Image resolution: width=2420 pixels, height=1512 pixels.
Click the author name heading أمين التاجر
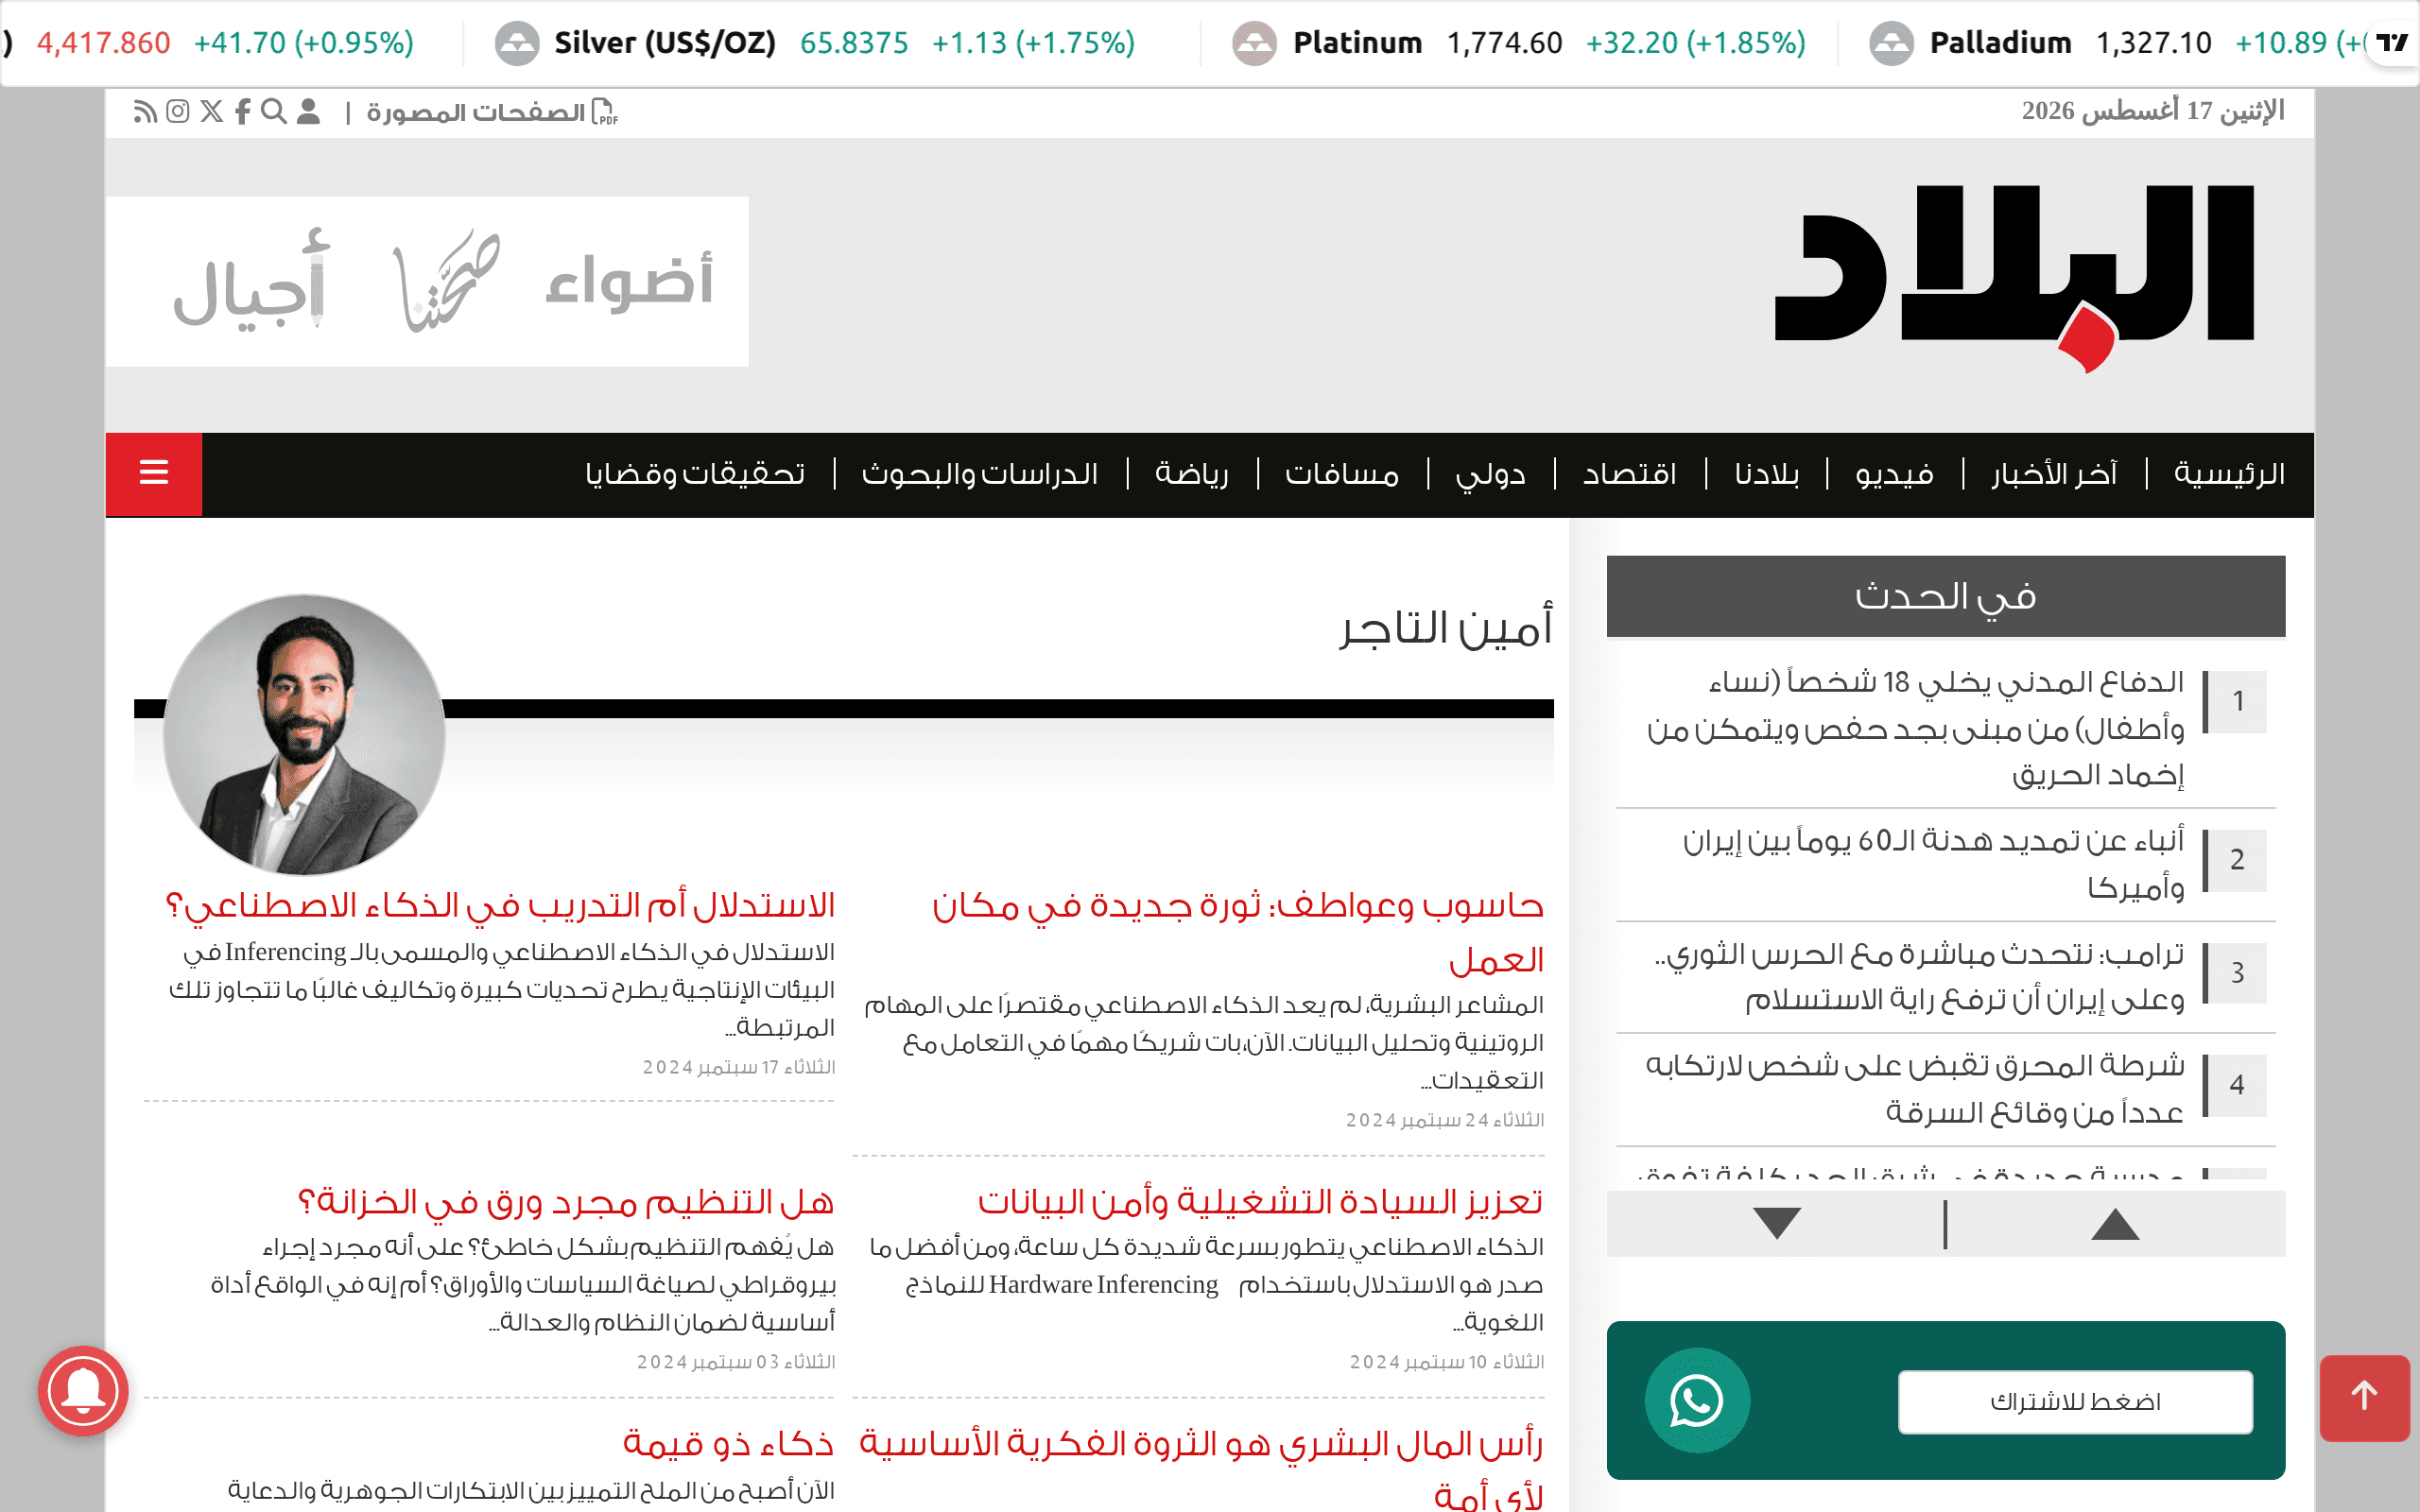pyautogui.click(x=1446, y=628)
